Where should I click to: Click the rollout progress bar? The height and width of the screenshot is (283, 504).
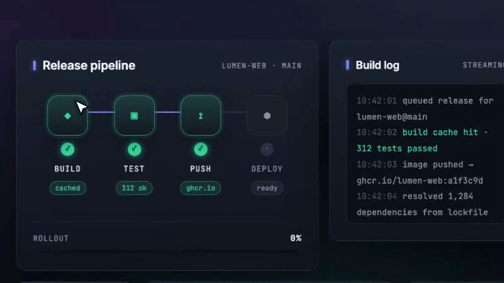(167, 252)
